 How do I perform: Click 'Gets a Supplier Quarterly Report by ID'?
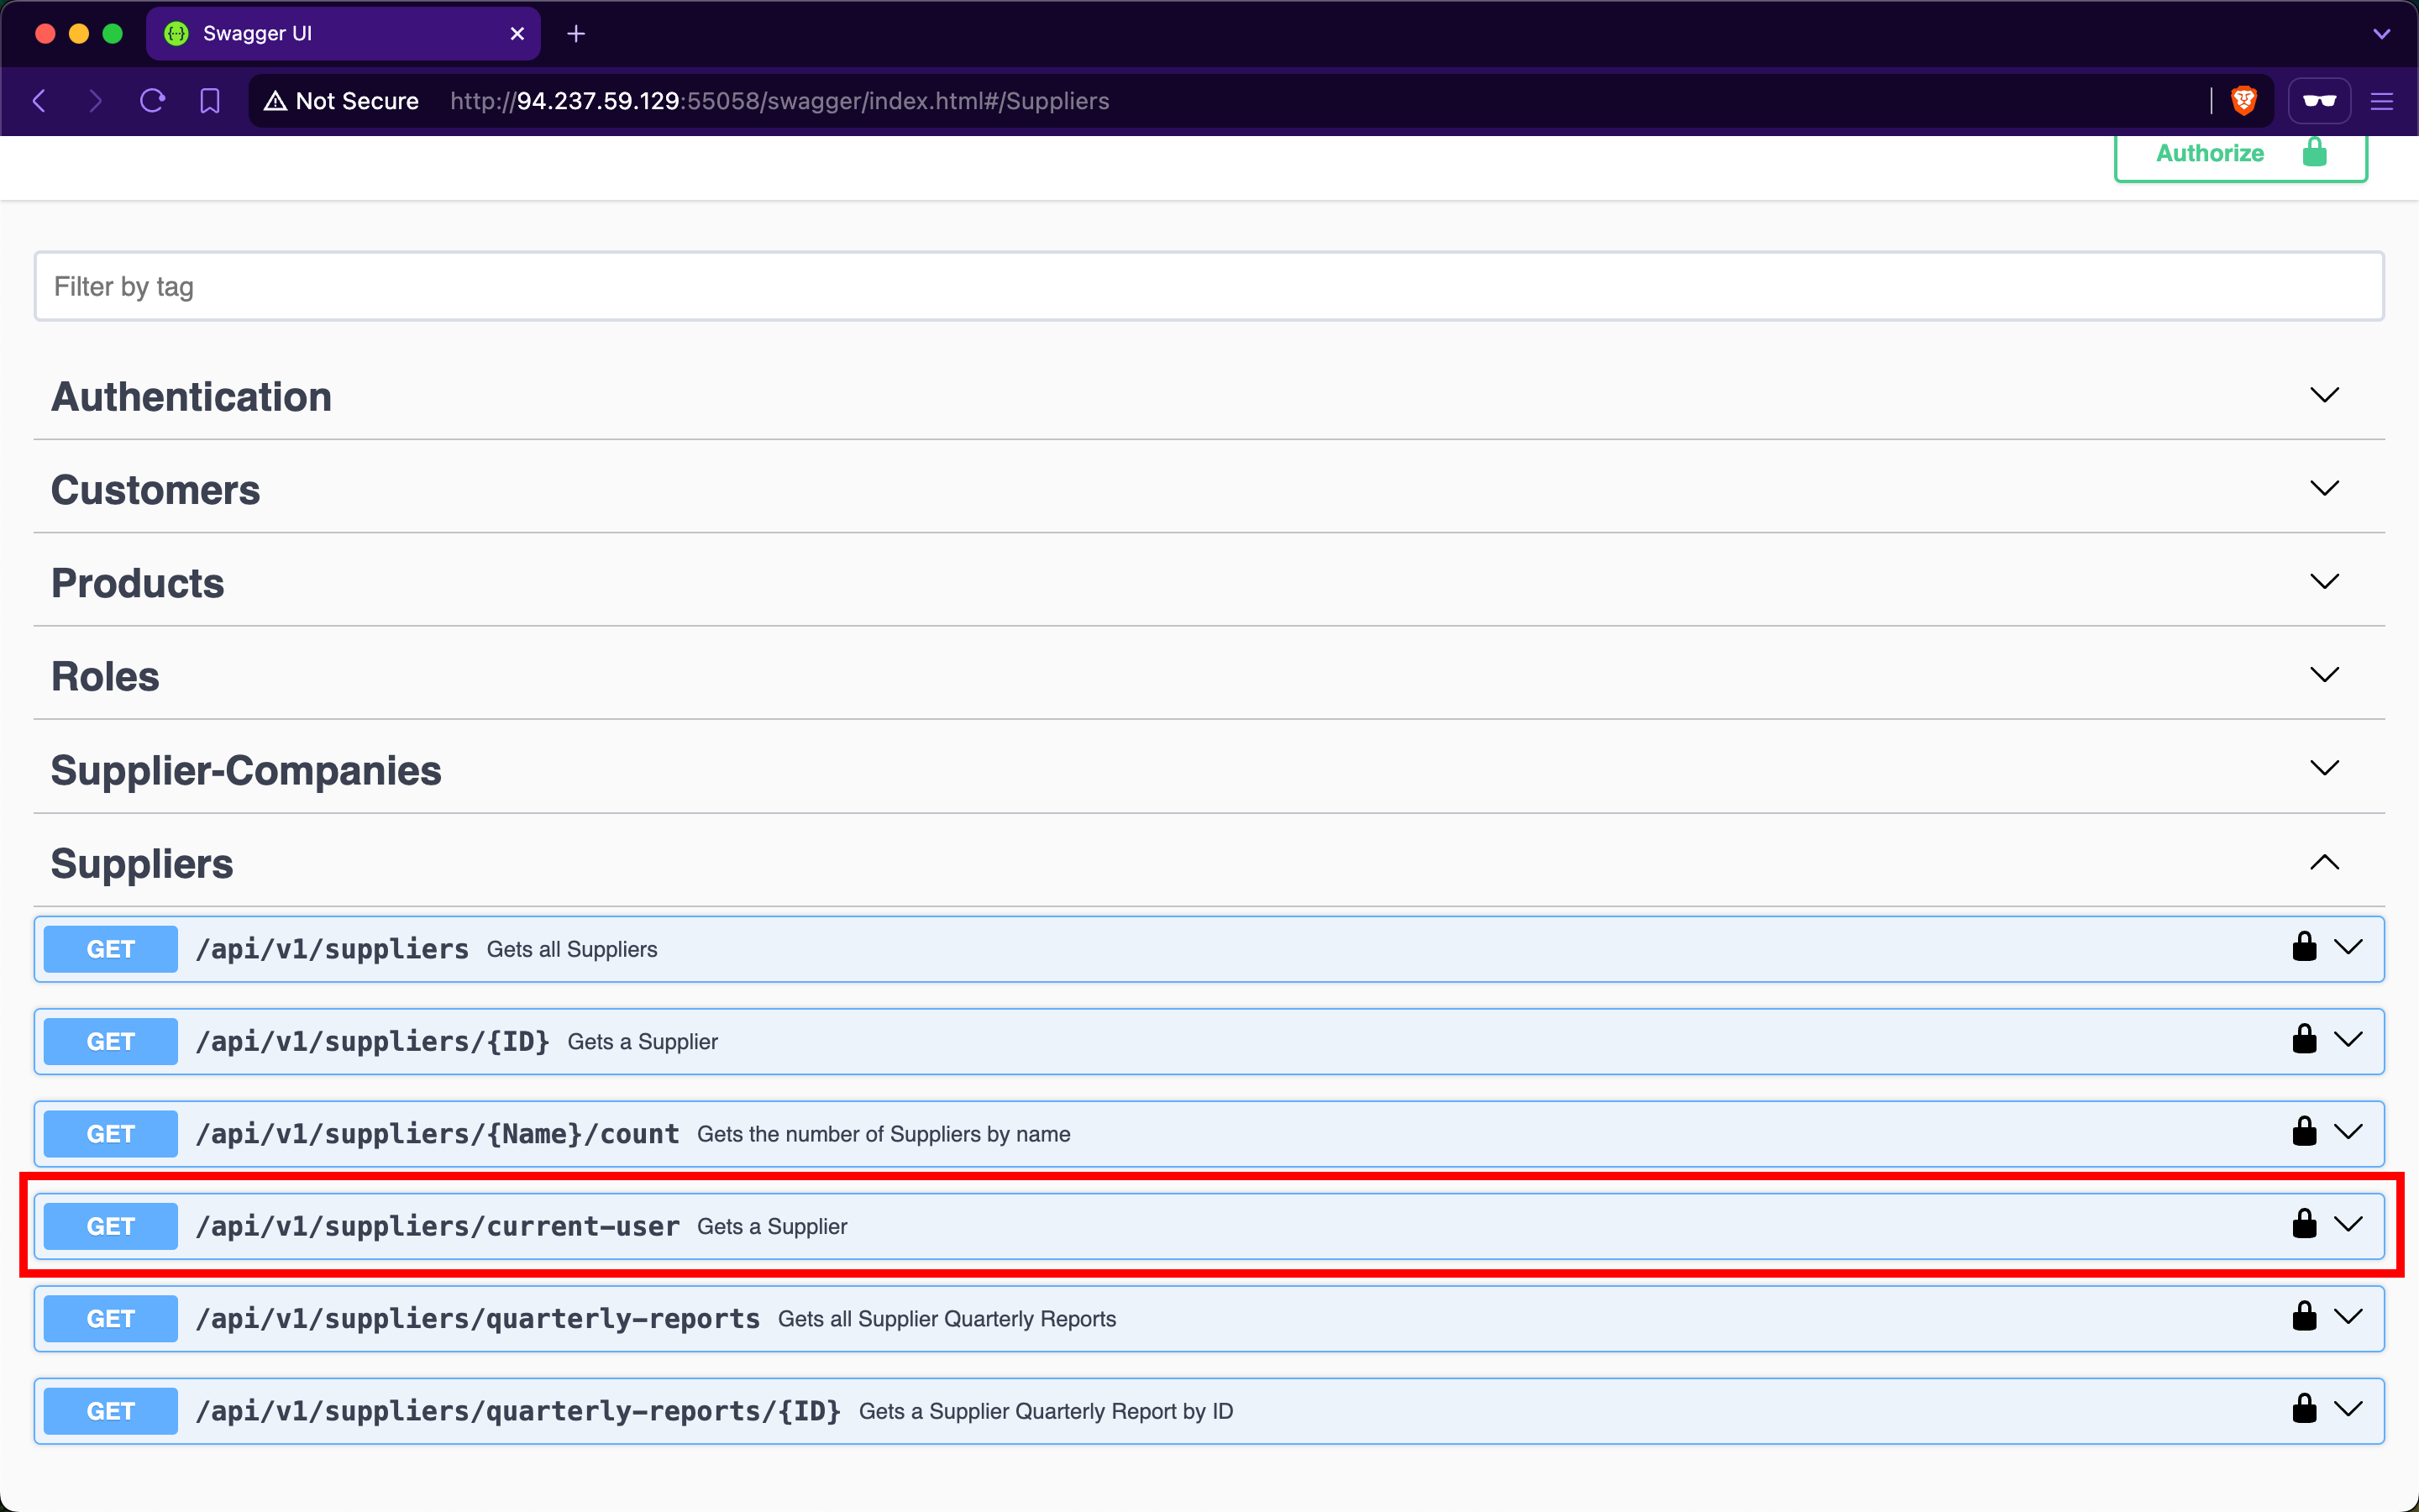coord(1046,1411)
